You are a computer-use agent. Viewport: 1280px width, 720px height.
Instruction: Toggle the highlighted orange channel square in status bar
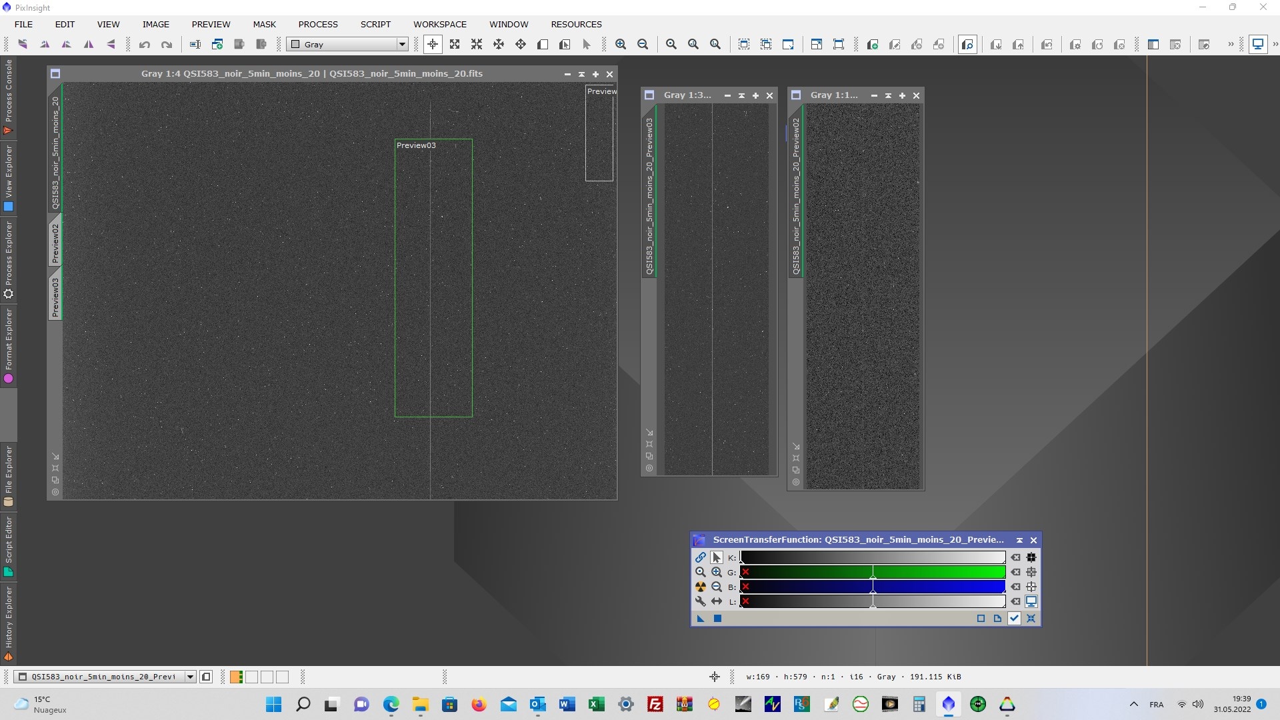click(x=236, y=677)
